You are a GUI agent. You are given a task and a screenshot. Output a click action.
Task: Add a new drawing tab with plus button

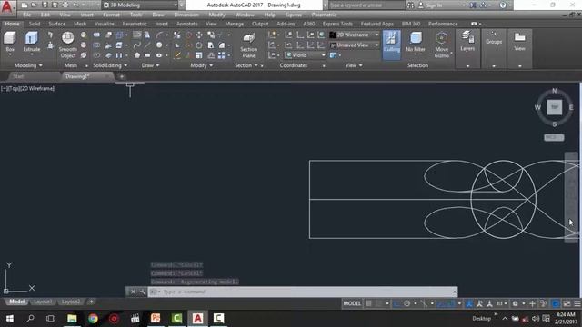[121, 76]
